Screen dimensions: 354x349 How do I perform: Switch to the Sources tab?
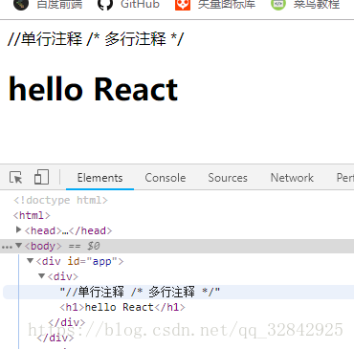pyautogui.click(x=228, y=178)
